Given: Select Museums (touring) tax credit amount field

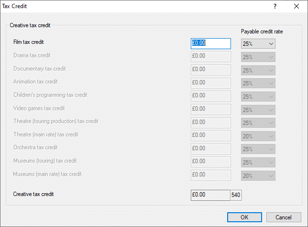Looking at the screenshot, I should tap(211, 162).
